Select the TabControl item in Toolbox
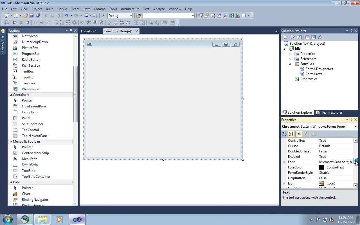The width and height of the screenshot is (360, 225). 30,130
